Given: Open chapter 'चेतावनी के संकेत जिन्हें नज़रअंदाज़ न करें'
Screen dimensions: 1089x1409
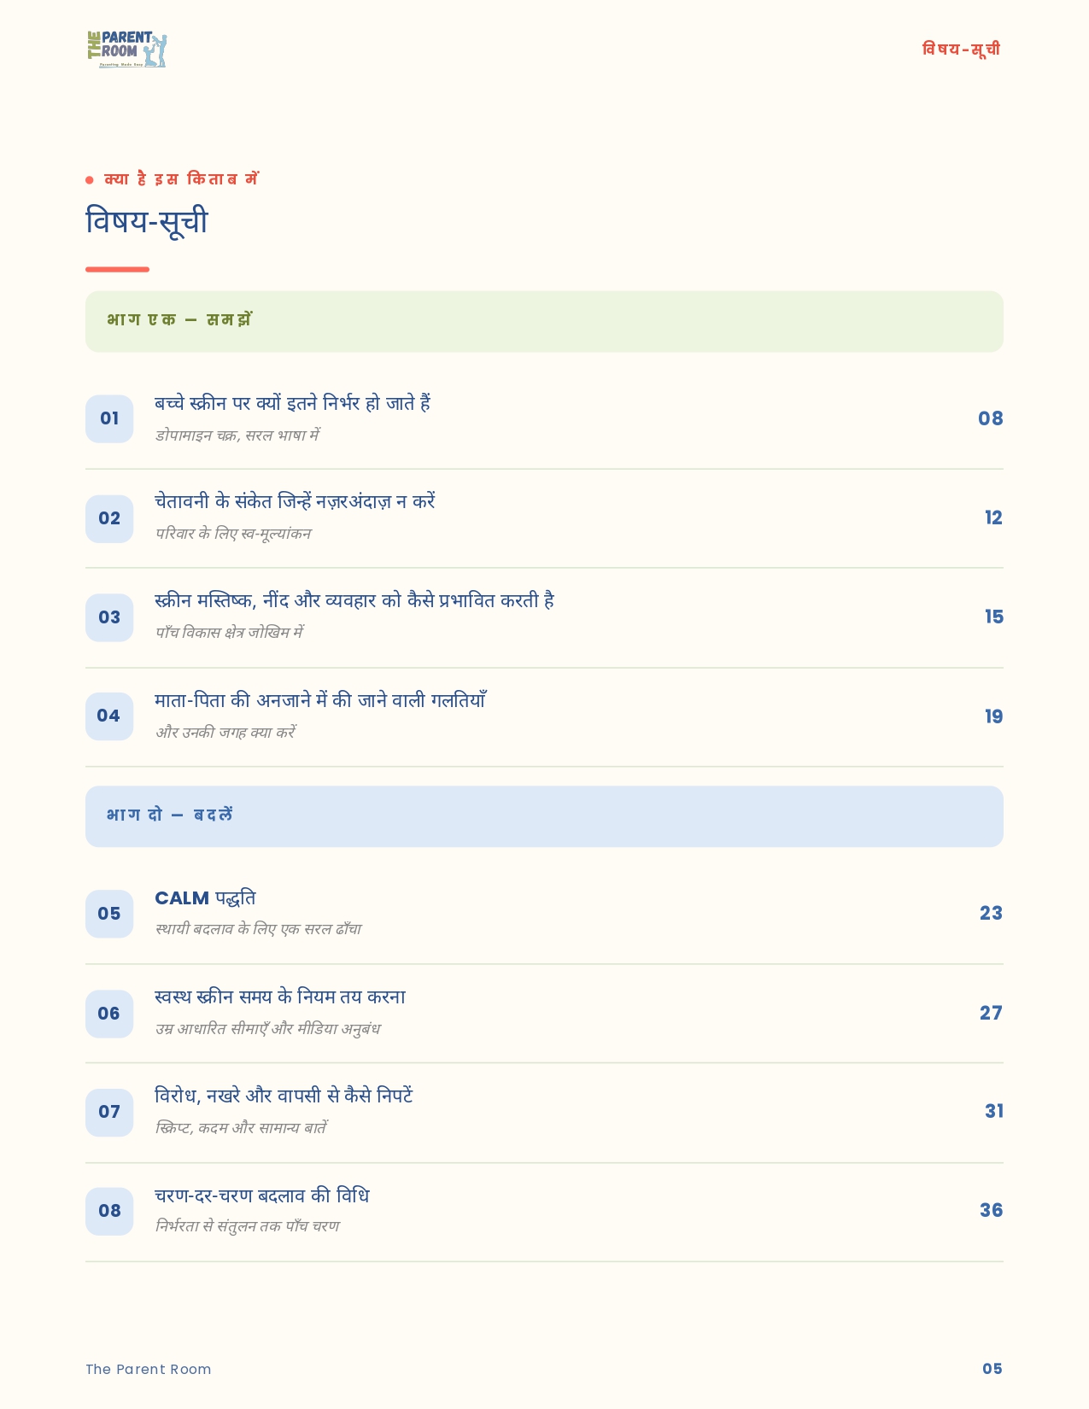Looking at the screenshot, I should pos(295,501).
